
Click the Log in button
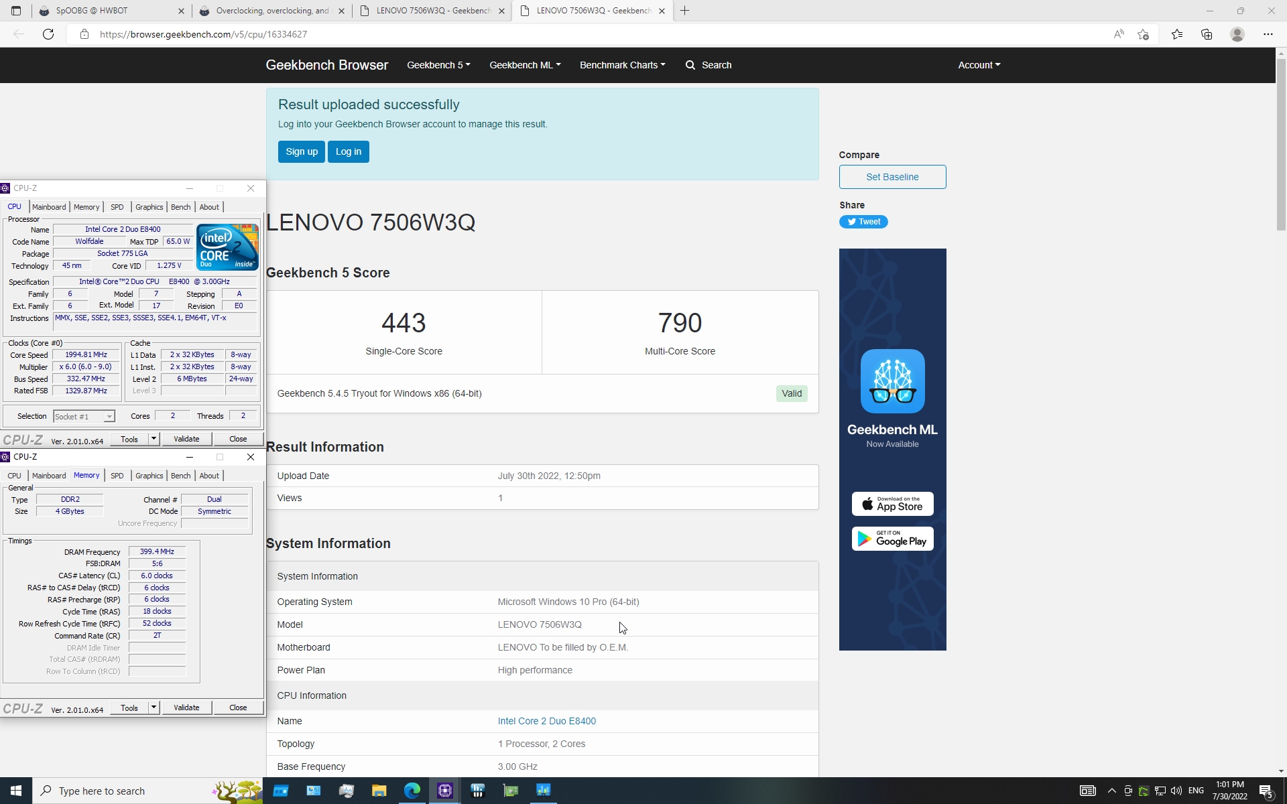click(x=349, y=151)
